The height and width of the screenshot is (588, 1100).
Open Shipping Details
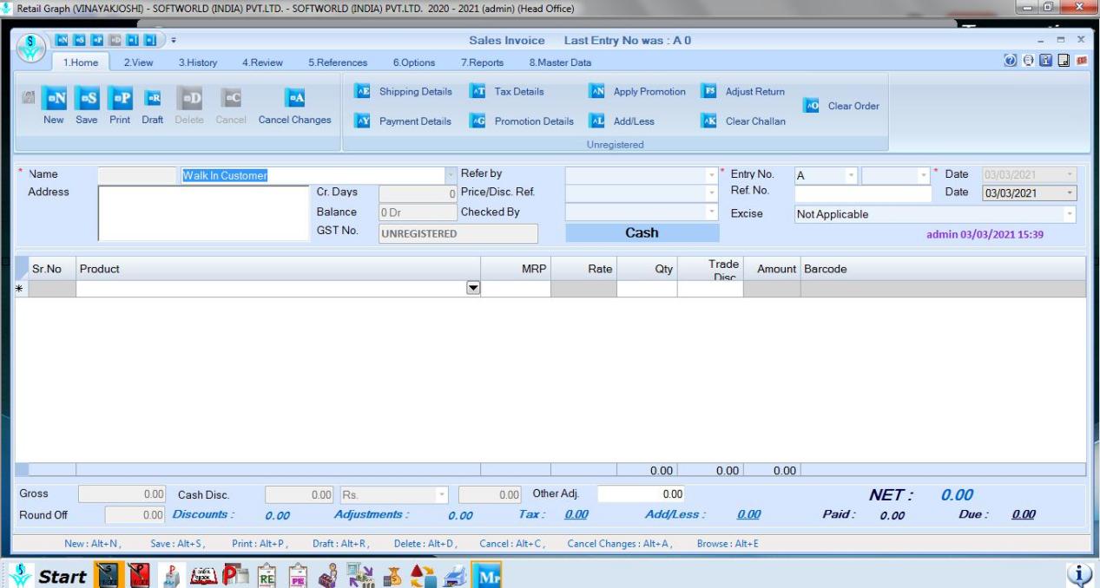(404, 92)
